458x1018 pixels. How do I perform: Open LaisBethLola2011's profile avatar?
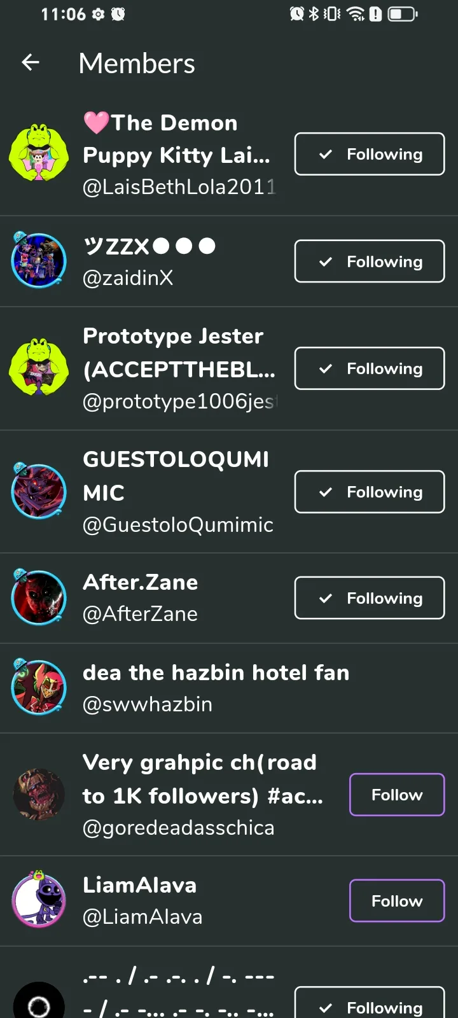coord(39,153)
